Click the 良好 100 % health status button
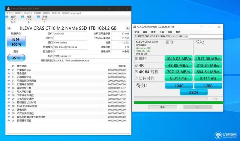The image size is (240, 141). point(16,42)
